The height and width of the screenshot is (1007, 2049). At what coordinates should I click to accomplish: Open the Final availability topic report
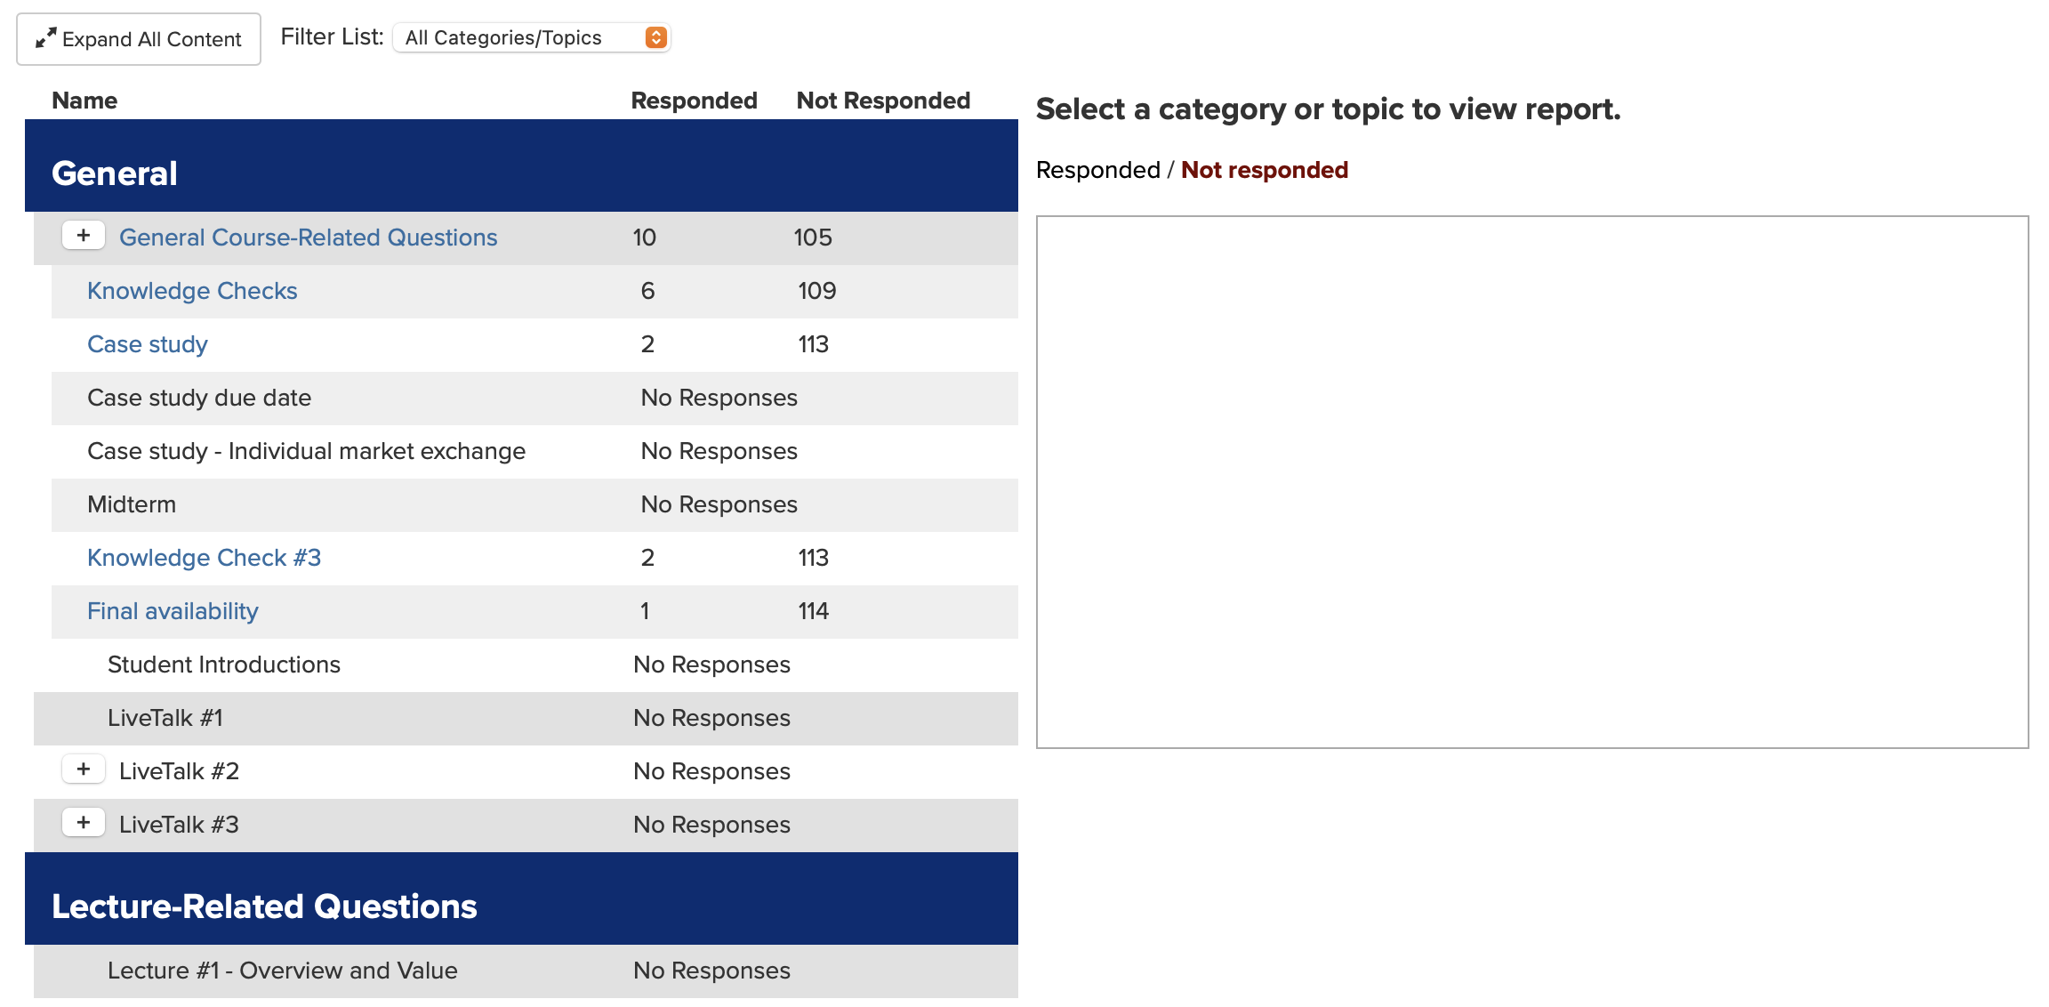pyautogui.click(x=172, y=611)
